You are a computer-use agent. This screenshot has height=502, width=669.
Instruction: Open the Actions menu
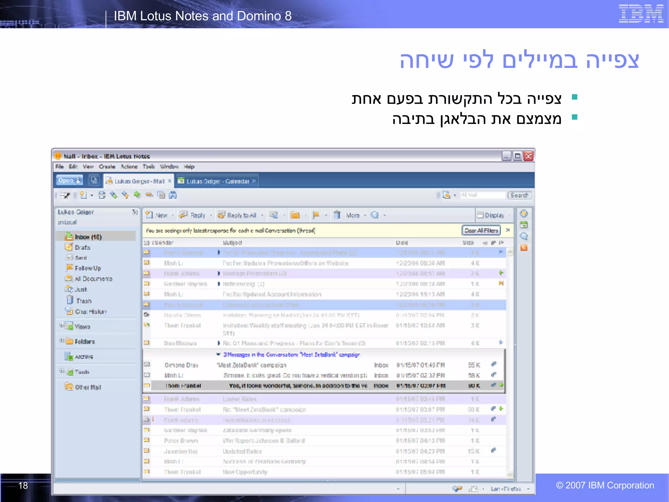129,167
